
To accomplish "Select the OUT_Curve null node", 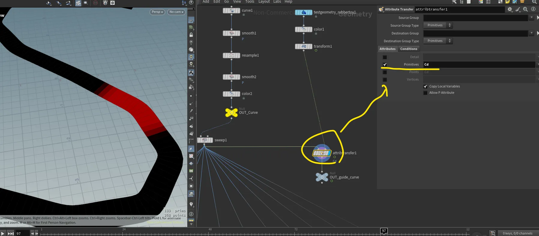I will (231, 113).
